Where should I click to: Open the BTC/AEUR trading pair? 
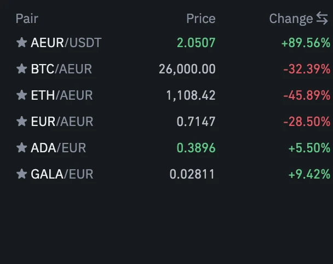61,69
